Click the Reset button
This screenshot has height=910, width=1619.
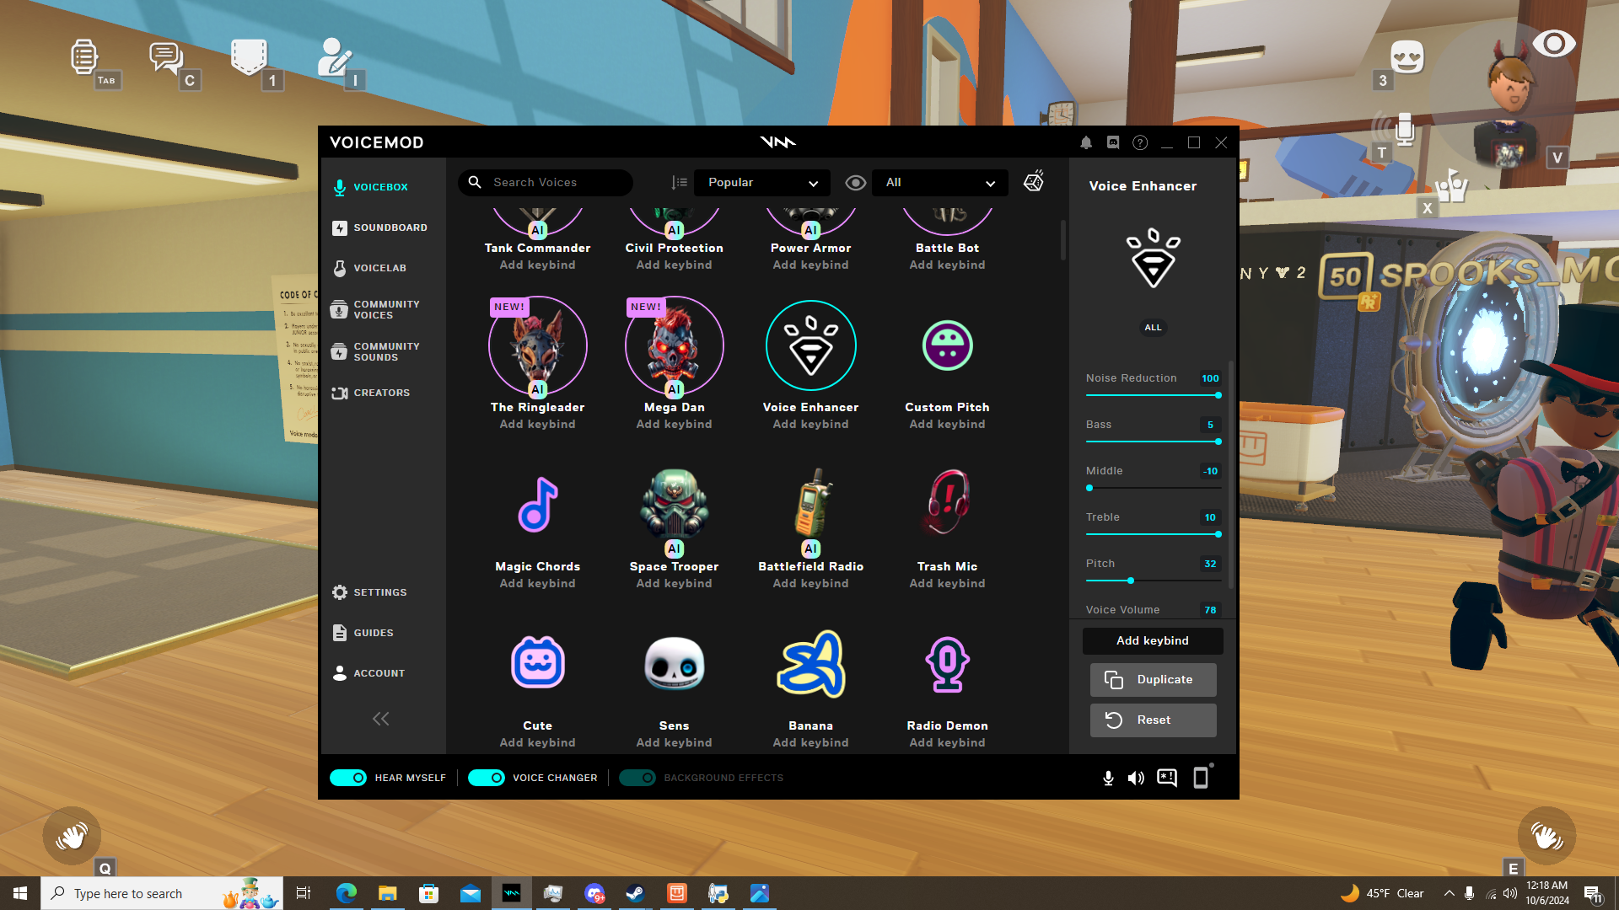pyautogui.click(x=1153, y=720)
